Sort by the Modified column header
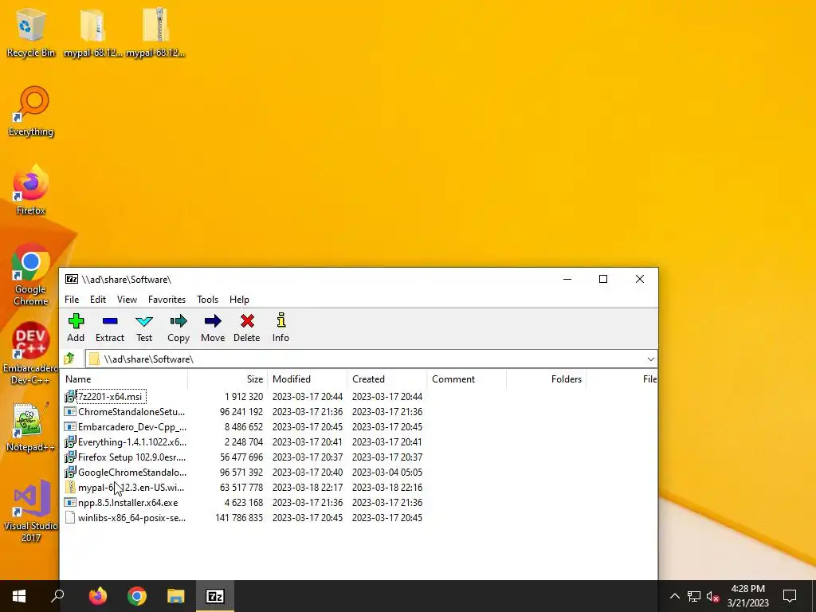The height and width of the screenshot is (612, 816). tap(308, 379)
